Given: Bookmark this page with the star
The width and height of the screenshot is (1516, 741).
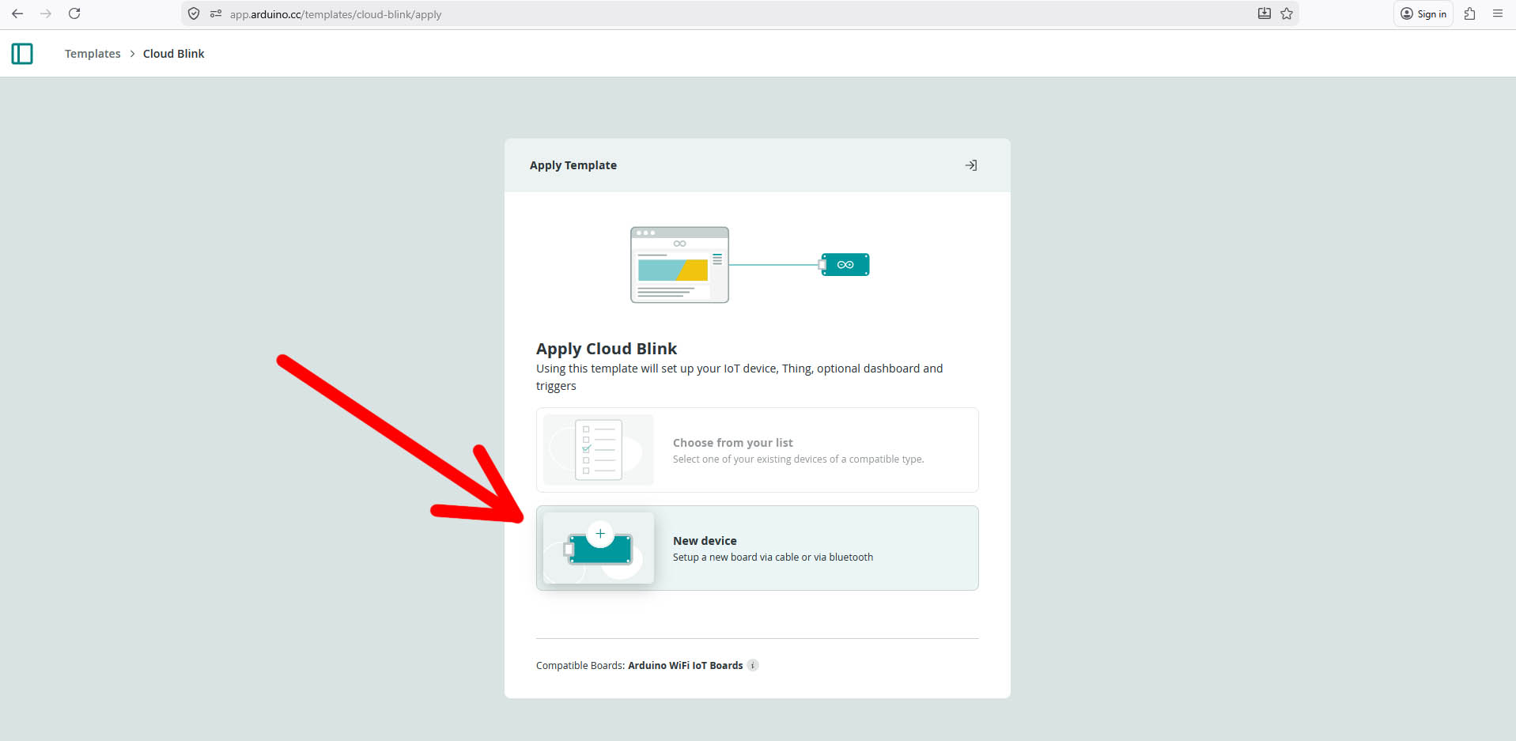Looking at the screenshot, I should (x=1287, y=13).
